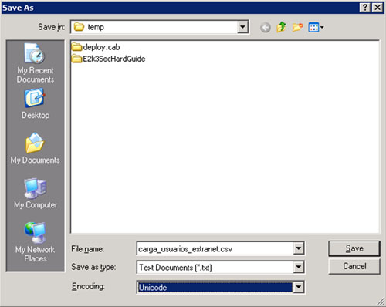Expand the File name history dropdown
Viewport: 386px width, 307px height.
pyautogui.click(x=299, y=248)
